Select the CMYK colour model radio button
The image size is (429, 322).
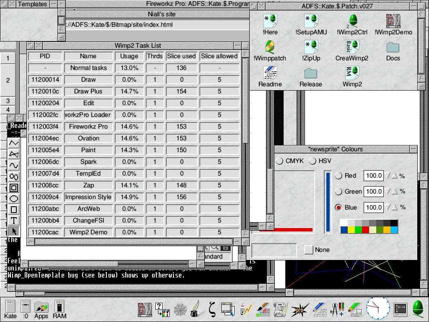[x=279, y=161]
